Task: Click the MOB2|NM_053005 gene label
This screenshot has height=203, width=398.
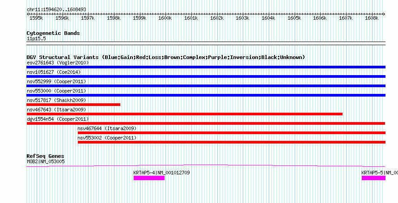Action: pos(46,161)
